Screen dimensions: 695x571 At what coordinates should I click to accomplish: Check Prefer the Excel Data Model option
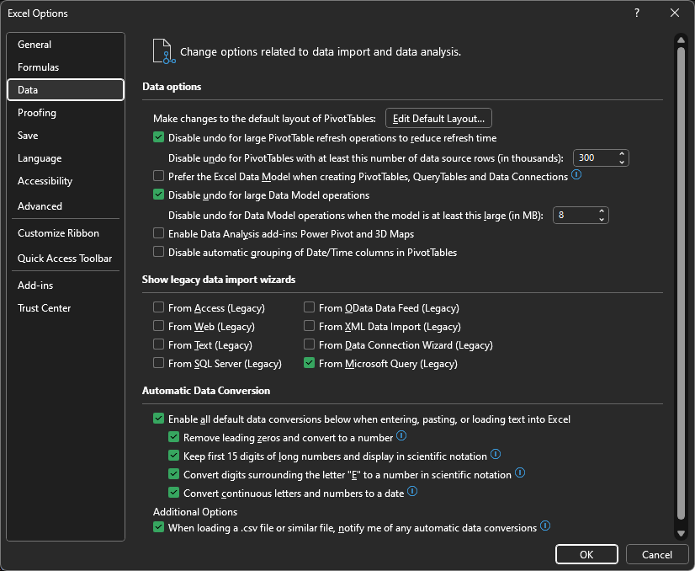(x=159, y=176)
